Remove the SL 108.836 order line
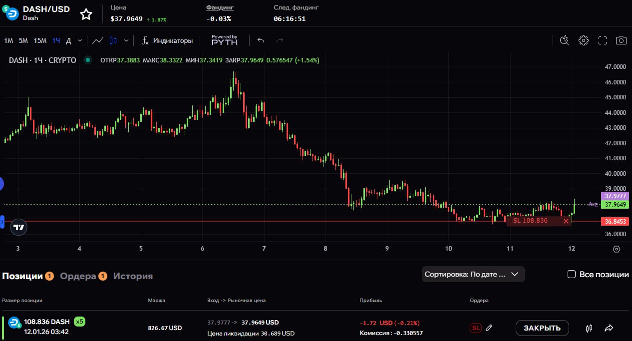632x341 pixels. click(x=566, y=221)
